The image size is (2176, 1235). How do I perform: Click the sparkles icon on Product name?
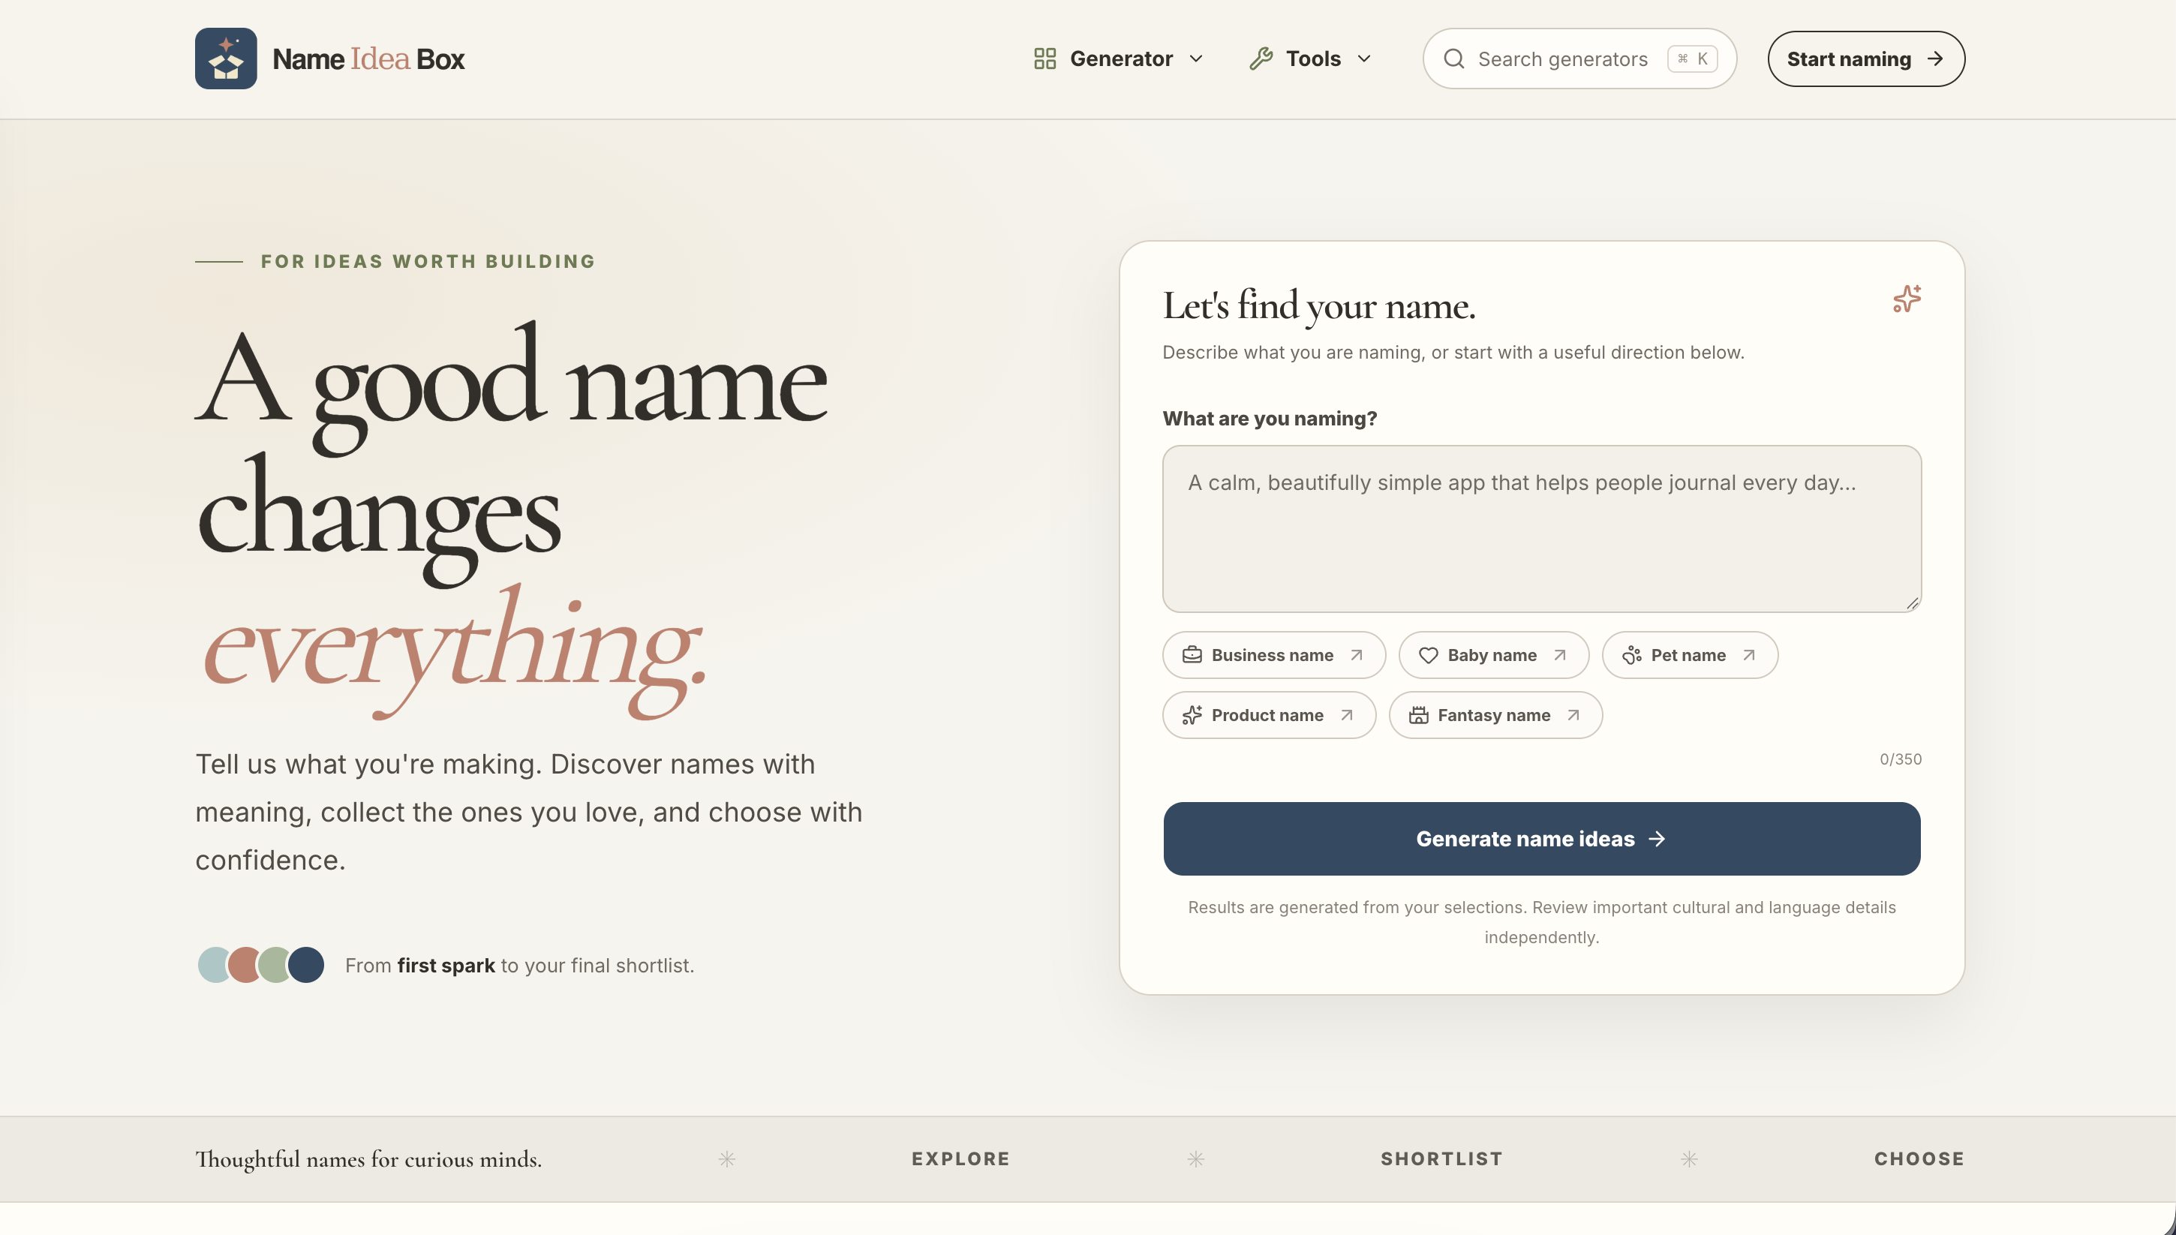point(1192,715)
